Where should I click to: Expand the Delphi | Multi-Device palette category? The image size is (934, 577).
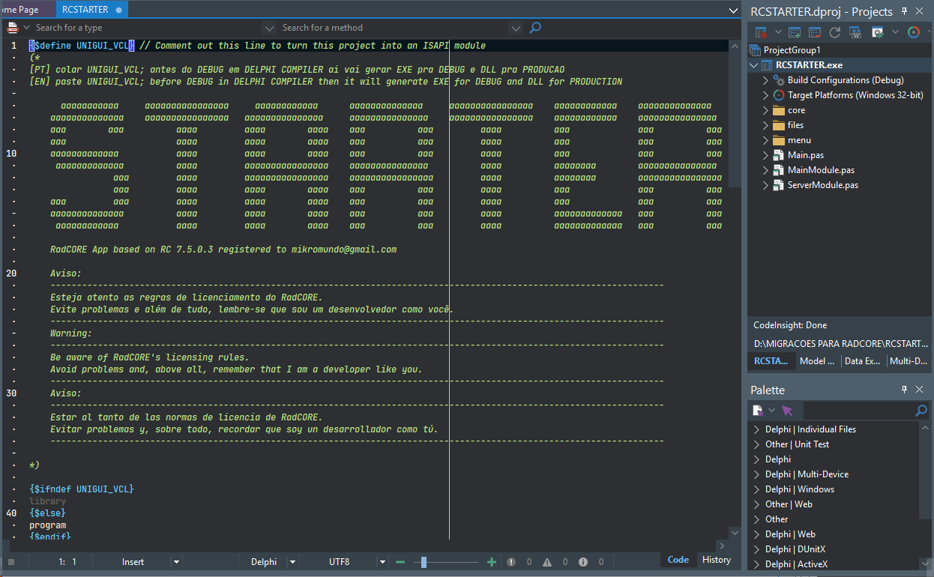pyautogui.click(x=756, y=474)
